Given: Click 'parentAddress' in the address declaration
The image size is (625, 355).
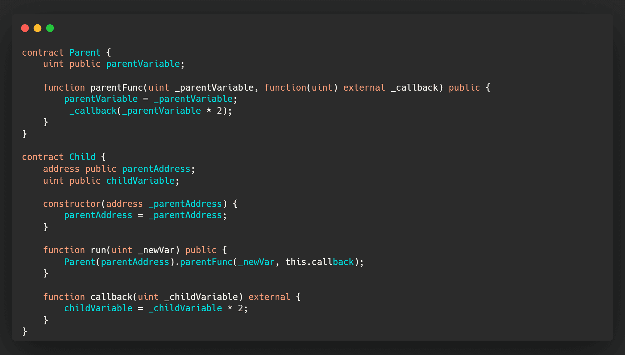Looking at the screenshot, I should pyautogui.click(x=156, y=169).
